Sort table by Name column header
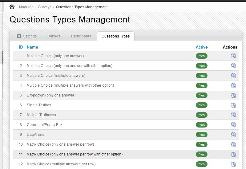The width and height of the screenshot is (246, 169). pos(32,47)
